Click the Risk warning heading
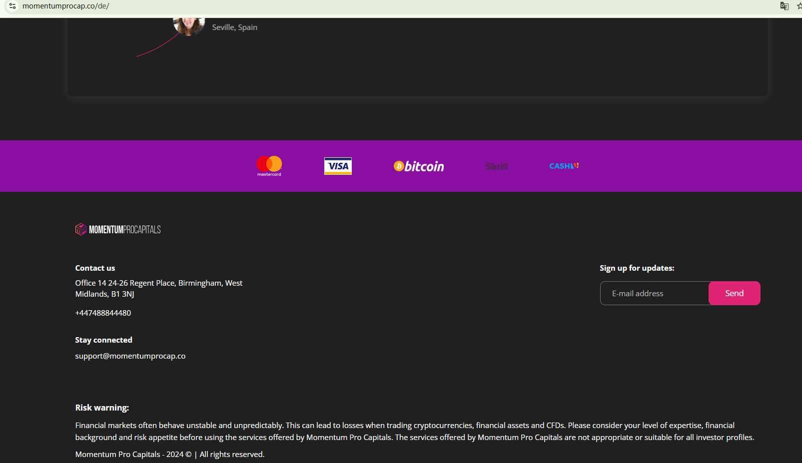Viewport: 802px width, 463px height. click(102, 408)
